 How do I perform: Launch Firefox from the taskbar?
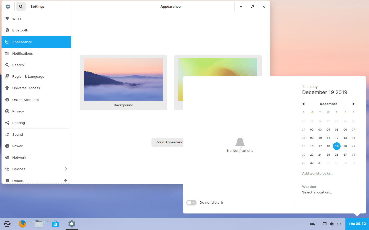pos(22,224)
